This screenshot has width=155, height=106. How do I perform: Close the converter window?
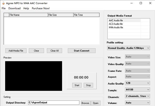tap(150, 3)
